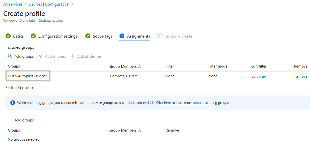The height and width of the screenshot is (154, 310).
Task: Click the Included groups heading
Action: [20, 47]
